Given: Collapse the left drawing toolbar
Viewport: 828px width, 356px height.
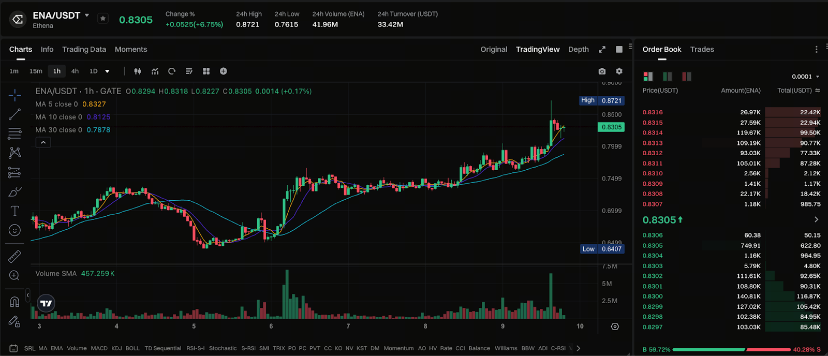Looking at the screenshot, I should 28,295.
